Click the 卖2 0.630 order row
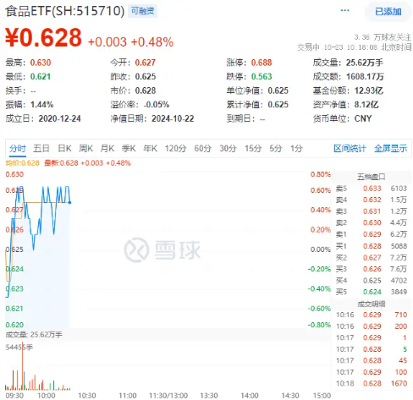The image size is (413, 400). click(x=371, y=223)
